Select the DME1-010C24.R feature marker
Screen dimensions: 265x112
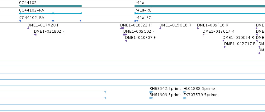pos(223,41)
